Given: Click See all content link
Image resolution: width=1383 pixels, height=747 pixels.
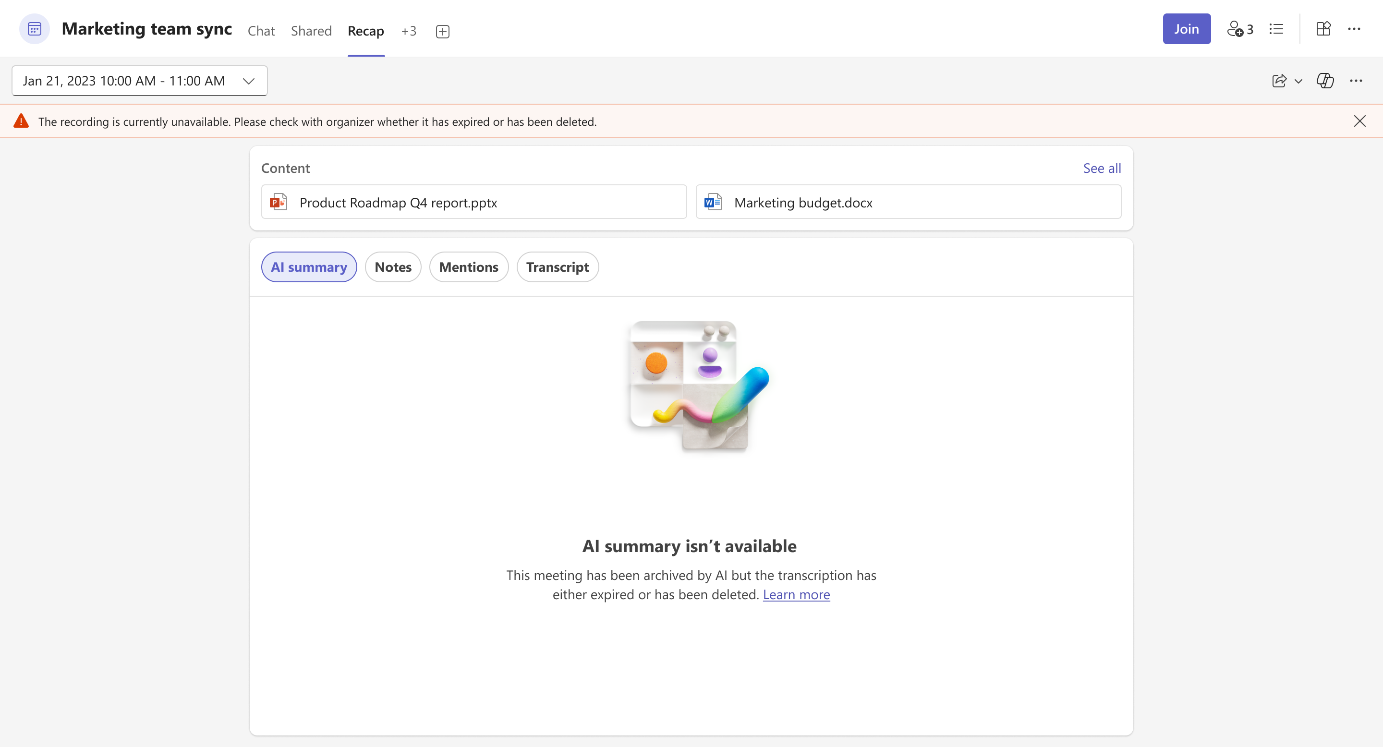Looking at the screenshot, I should [1102, 168].
